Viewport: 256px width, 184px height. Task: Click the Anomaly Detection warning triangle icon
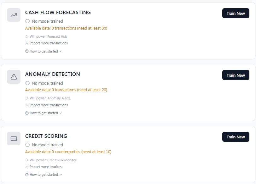pyautogui.click(x=14, y=77)
